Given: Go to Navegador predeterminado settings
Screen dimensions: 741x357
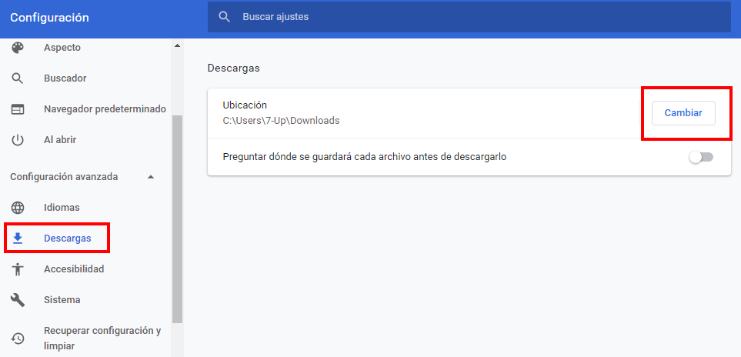Looking at the screenshot, I should point(105,109).
